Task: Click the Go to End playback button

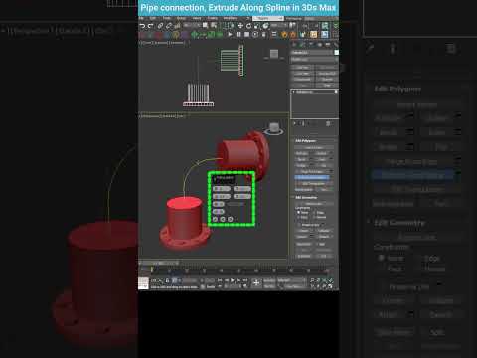Action: [x=245, y=280]
